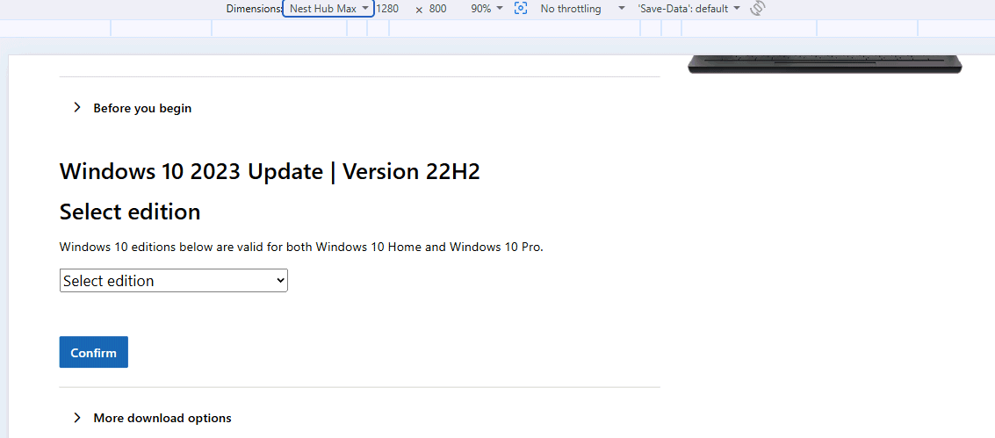Click the Windows 10 2023 Update heading text
This screenshot has width=995, height=438.
coord(270,172)
